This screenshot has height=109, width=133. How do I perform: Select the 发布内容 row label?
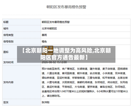point(8,82)
